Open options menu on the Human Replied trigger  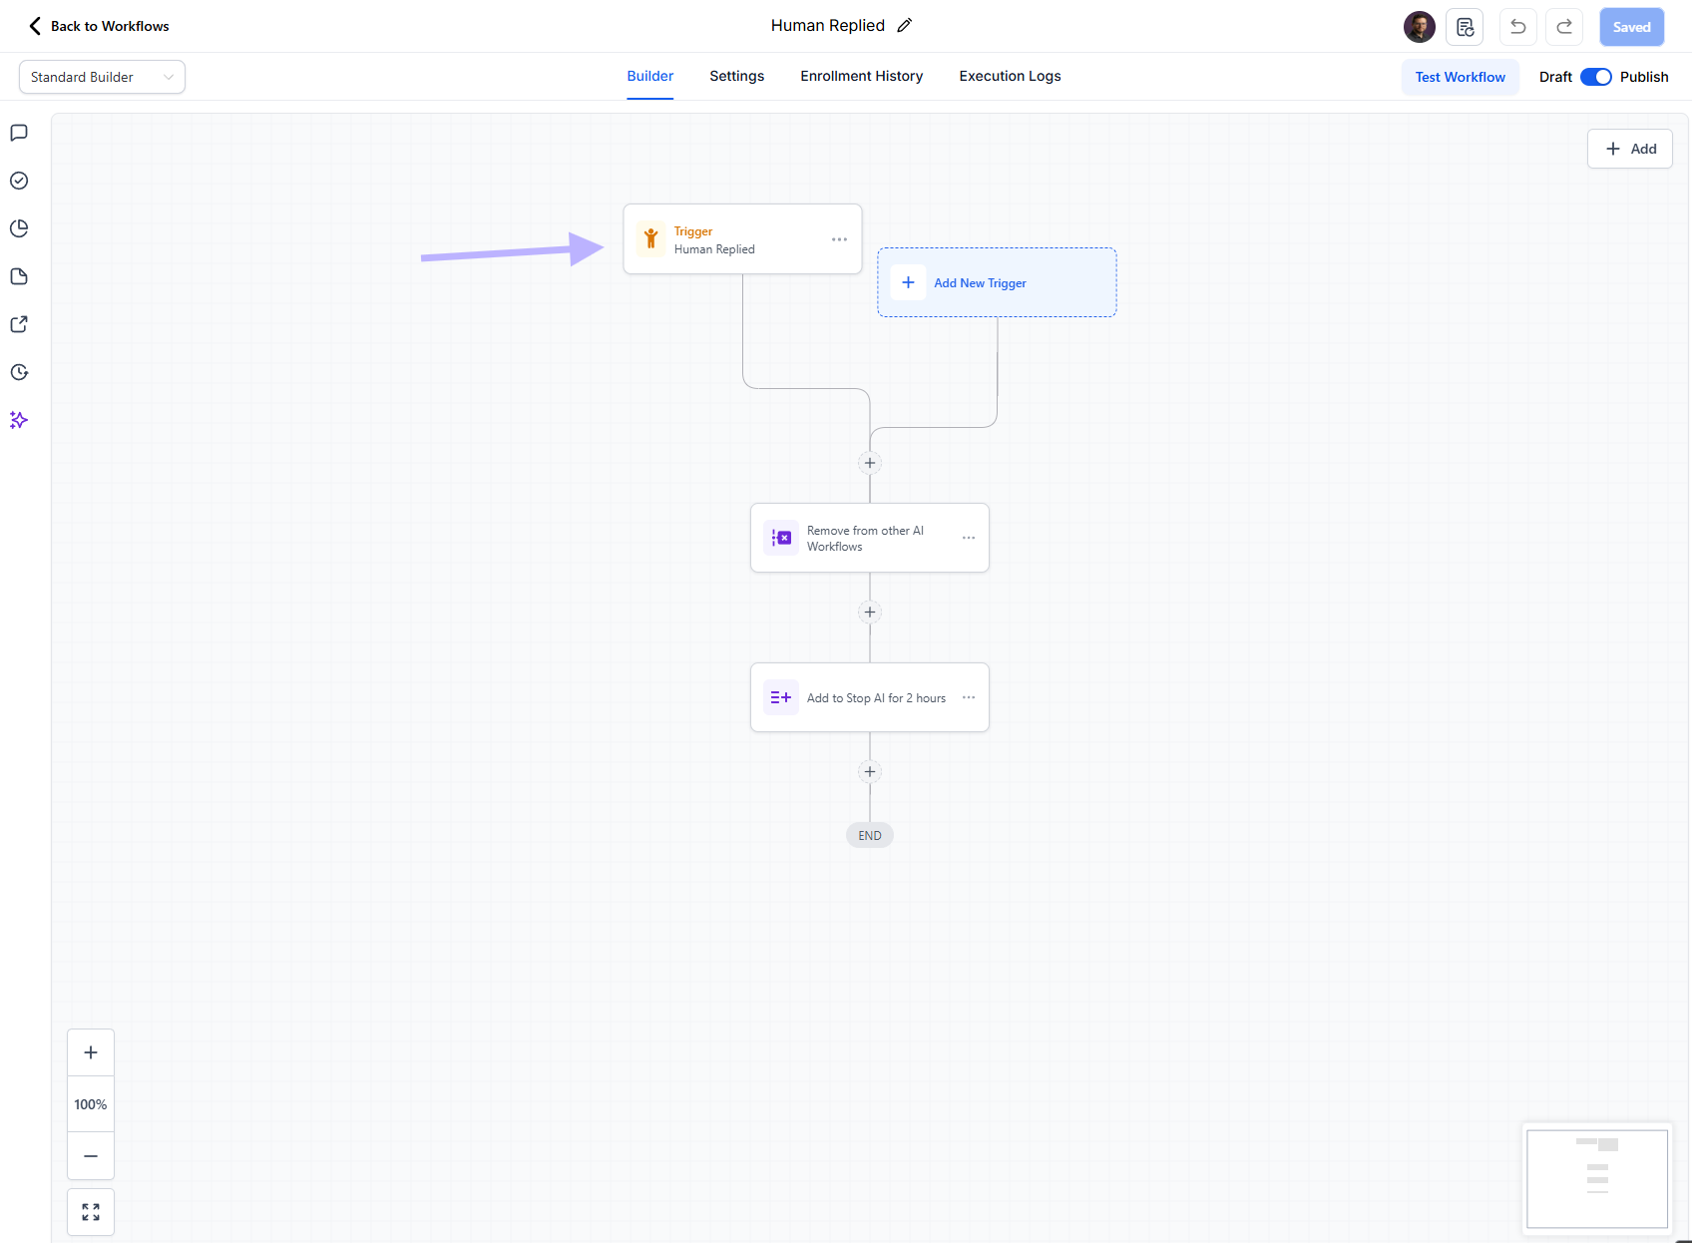(839, 239)
